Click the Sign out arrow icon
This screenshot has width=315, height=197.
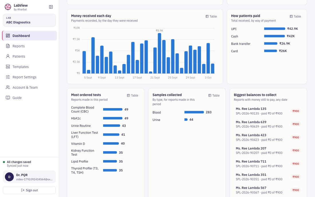(x=23, y=190)
